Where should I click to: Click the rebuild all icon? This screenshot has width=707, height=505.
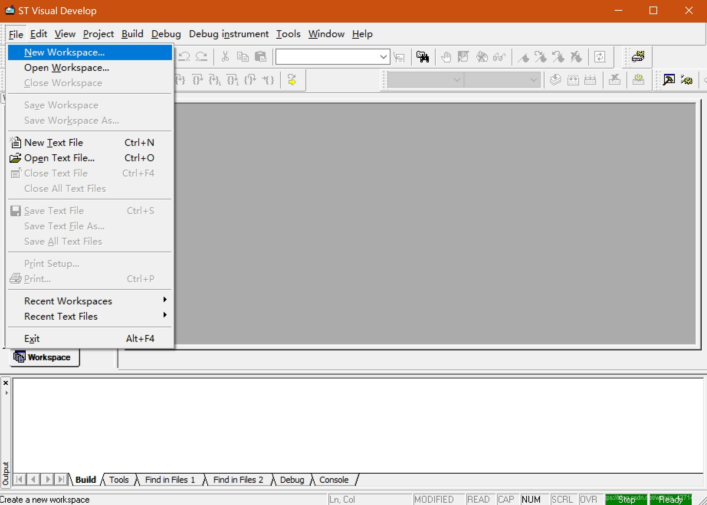coord(590,80)
